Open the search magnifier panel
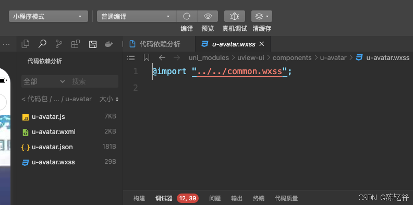 pyautogui.click(x=42, y=44)
